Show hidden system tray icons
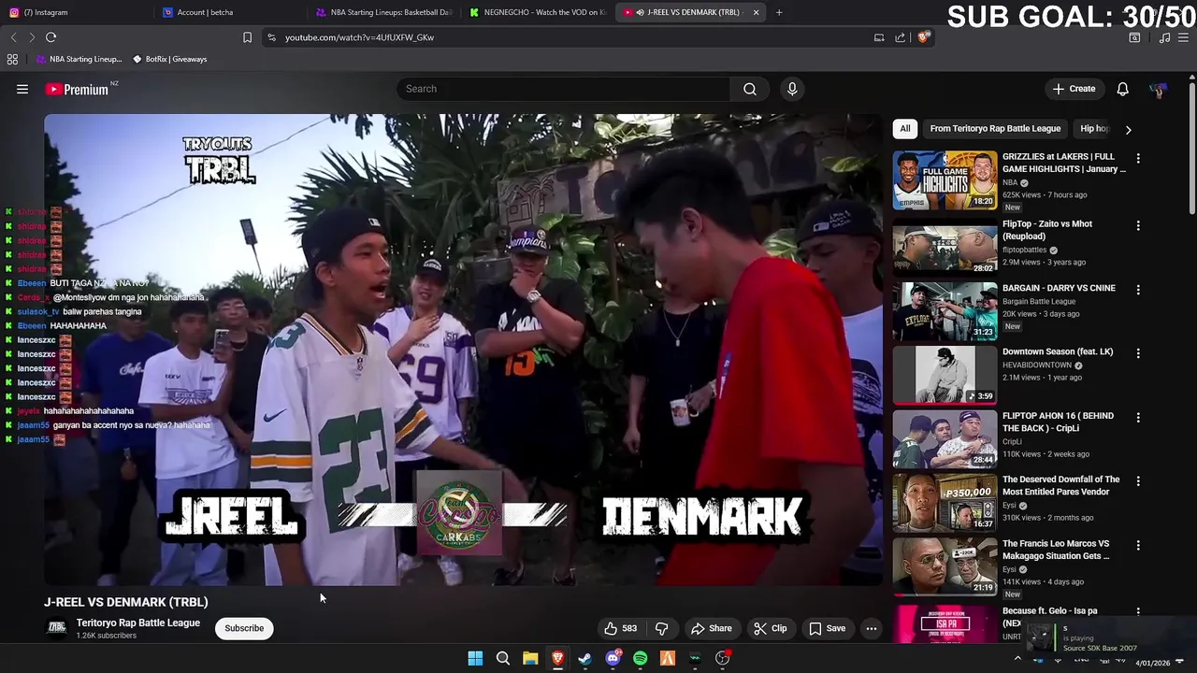The image size is (1197, 673). 1017,659
